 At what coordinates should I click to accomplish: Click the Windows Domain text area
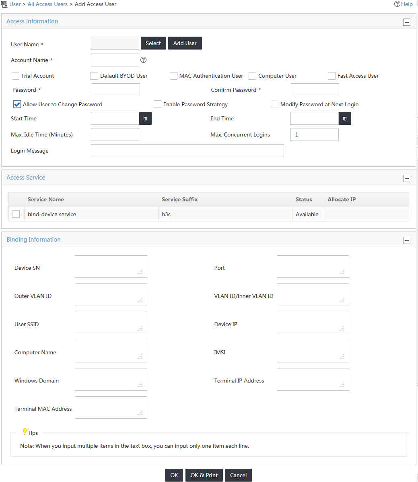point(111,379)
